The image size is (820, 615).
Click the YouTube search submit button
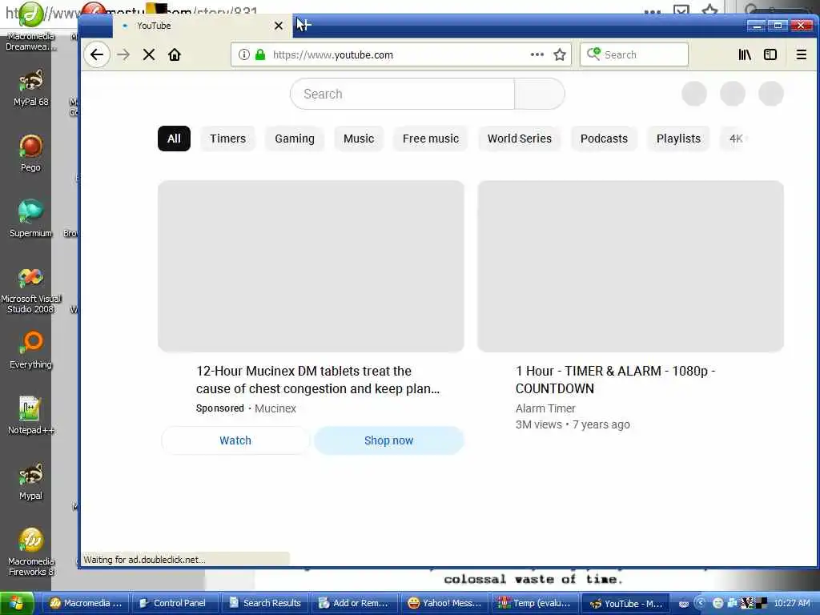(x=540, y=94)
